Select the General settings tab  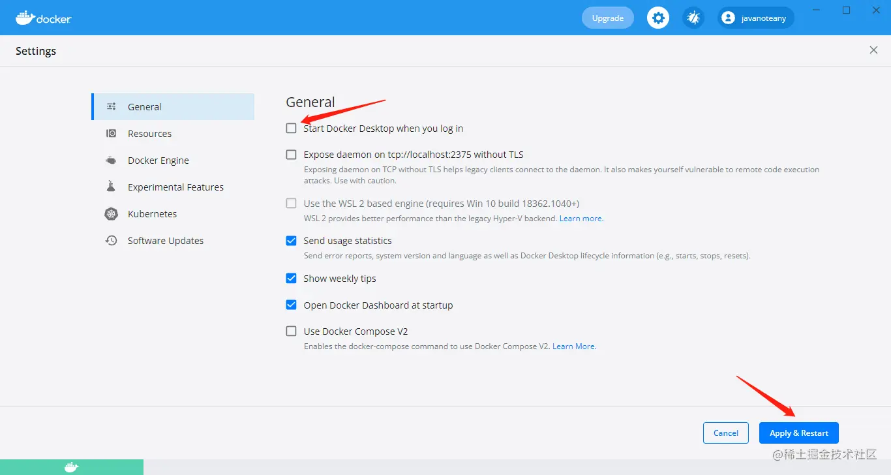173,106
